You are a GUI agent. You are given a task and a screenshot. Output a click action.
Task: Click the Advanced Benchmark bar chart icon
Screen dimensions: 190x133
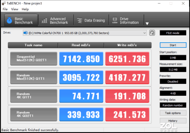coord(45,20)
